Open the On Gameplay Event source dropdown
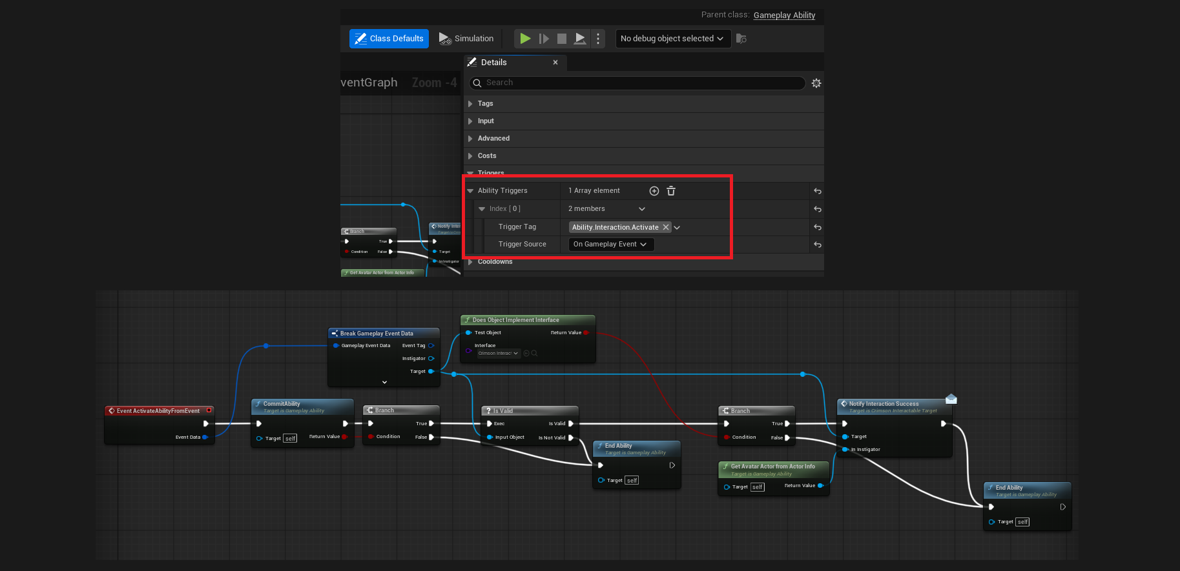The width and height of the screenshot is (1180, 571). 611,245
